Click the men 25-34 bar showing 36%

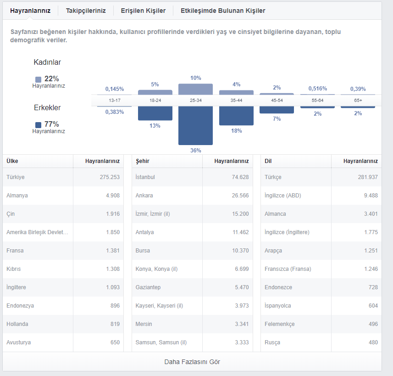point(195,125)
